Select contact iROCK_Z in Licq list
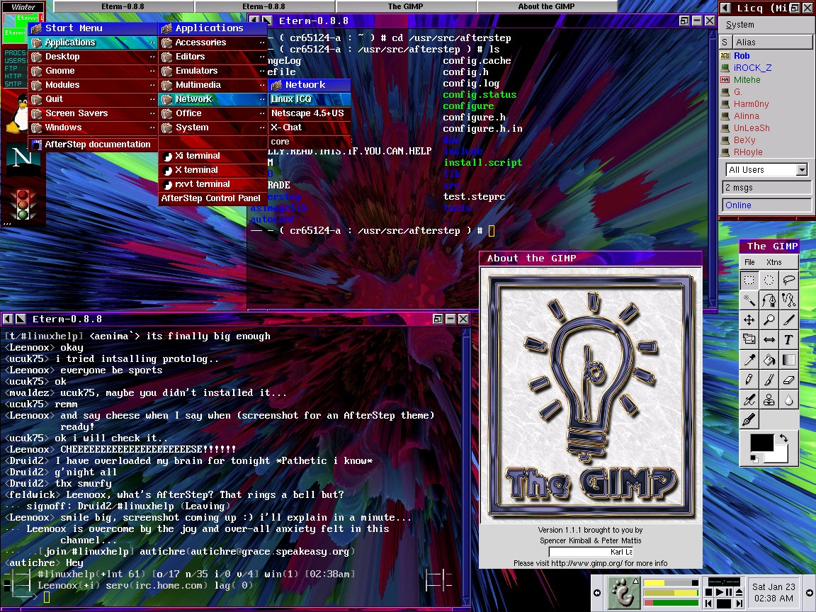 752,68
